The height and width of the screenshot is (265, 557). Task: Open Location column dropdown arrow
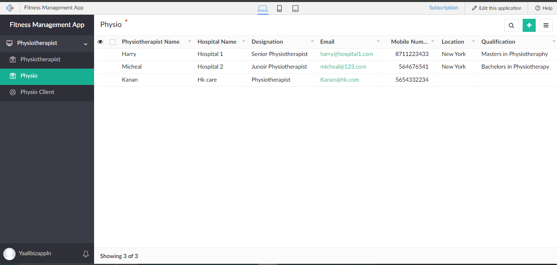[473, 42]
